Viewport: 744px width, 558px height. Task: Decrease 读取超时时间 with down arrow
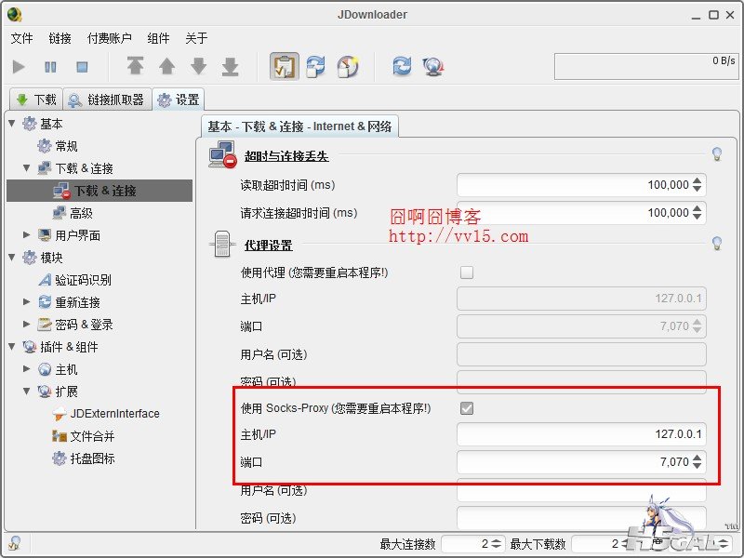(x=697, y=189)
